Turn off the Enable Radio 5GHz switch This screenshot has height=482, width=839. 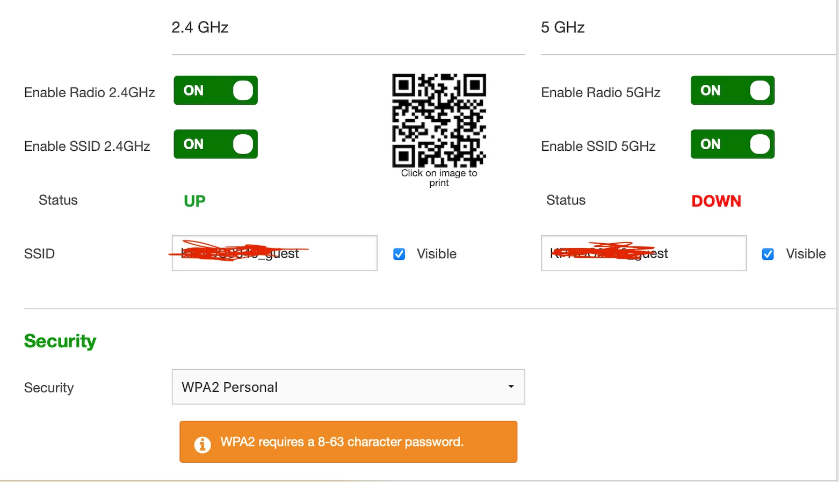click(733, 90)
